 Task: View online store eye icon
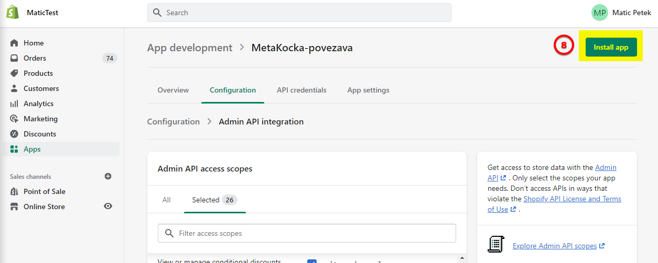click(108, 207)
